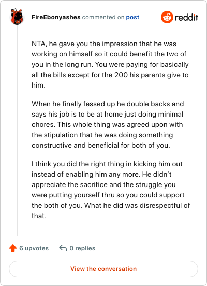Click the vertical comment thread line
The image size is (207, 286).
click(x=17, y=131)
